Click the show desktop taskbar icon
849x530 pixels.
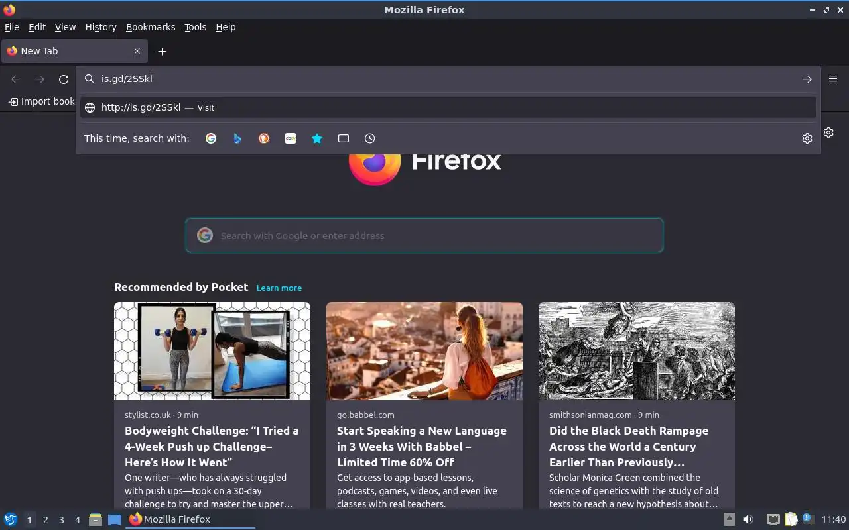115,519
